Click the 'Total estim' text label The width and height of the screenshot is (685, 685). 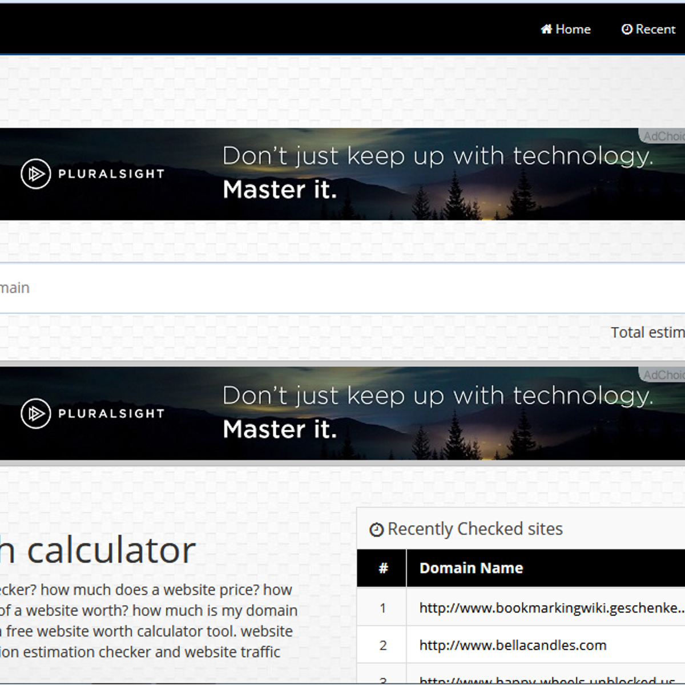[648, 332]
